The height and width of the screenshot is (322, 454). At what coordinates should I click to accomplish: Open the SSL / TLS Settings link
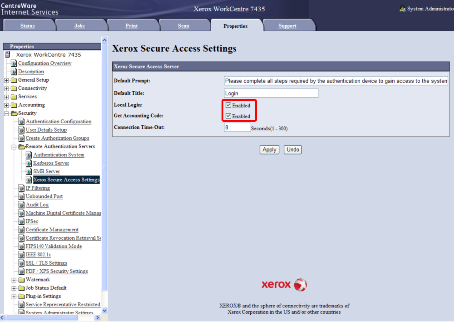46,263
